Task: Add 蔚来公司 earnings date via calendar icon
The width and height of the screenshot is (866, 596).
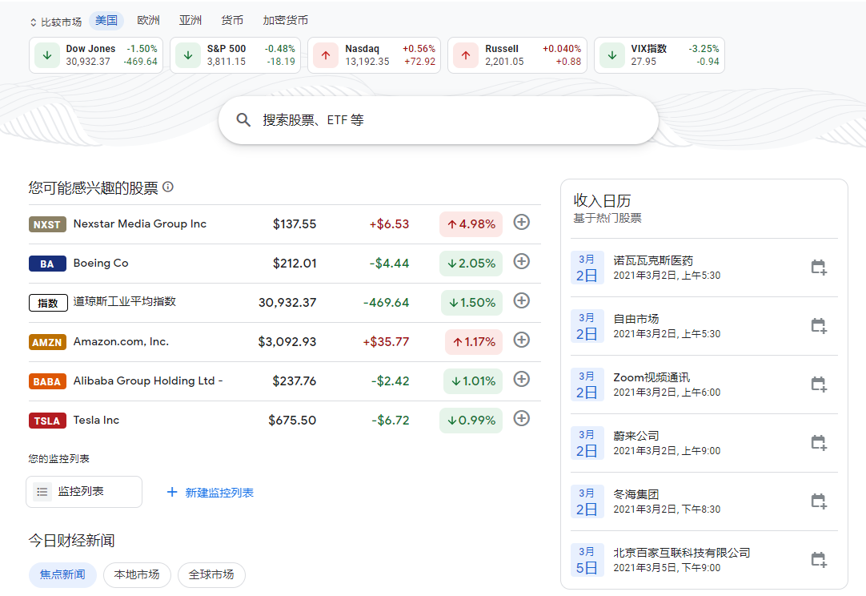Action: (818, 442)
